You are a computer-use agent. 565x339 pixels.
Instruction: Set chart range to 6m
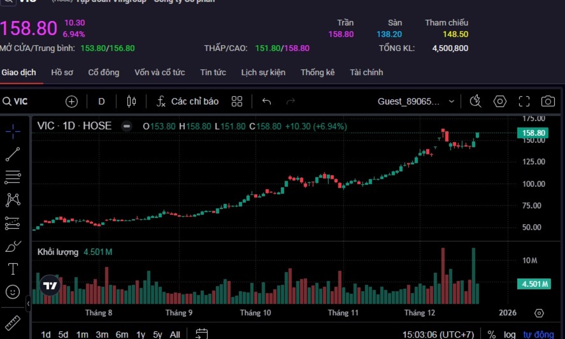(122, 335)
